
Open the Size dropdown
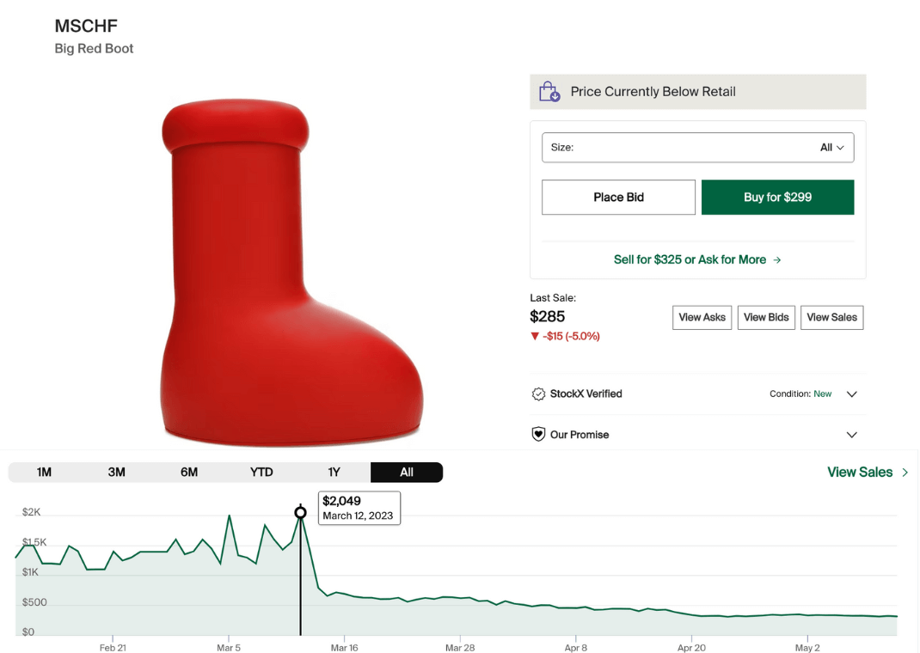point(697,147)
